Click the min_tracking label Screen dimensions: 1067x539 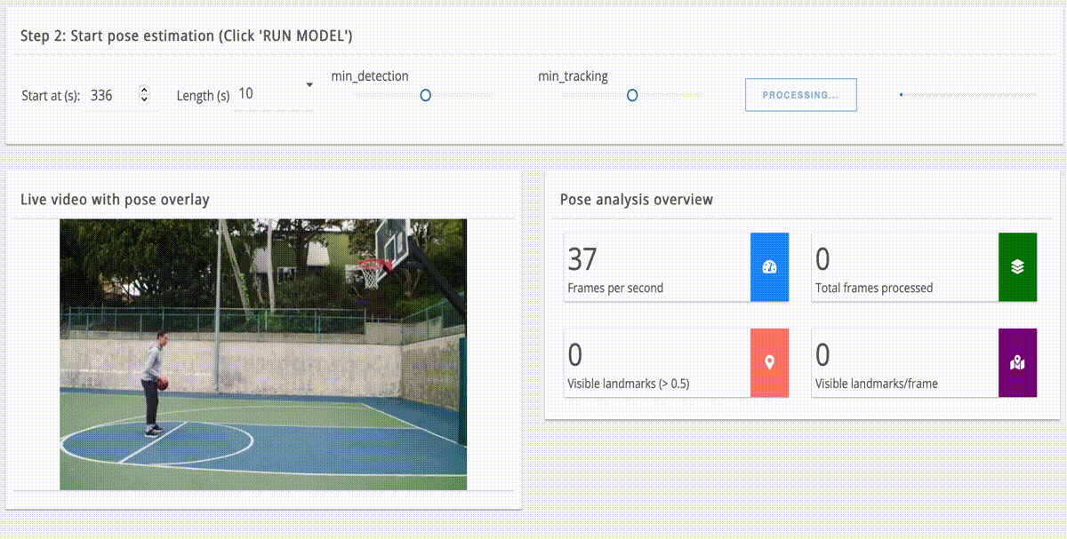coord(574,76)
